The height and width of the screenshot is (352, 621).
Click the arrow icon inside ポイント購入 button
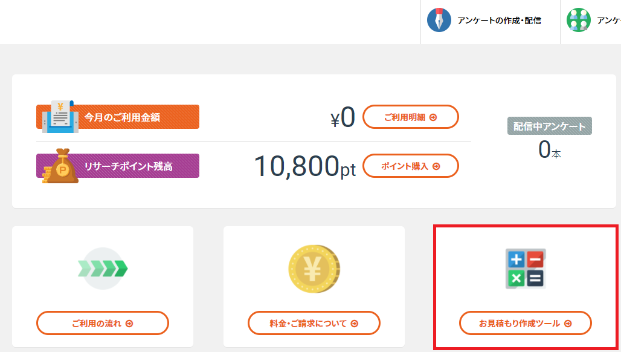click(x=436, y=166)
